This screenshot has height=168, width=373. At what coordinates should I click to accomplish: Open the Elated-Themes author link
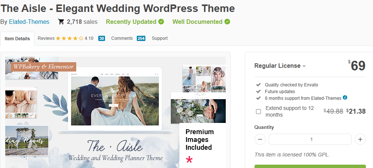pos(29,22)
